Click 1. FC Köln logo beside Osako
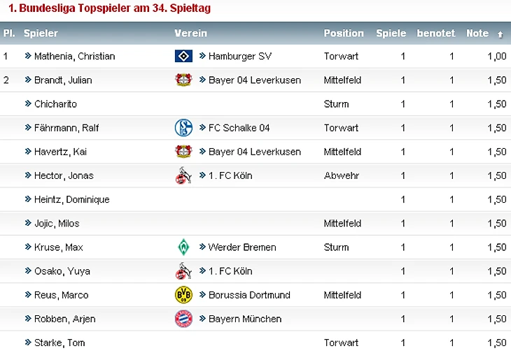Viewport: 511px width, 353px height. pos(183,271)
